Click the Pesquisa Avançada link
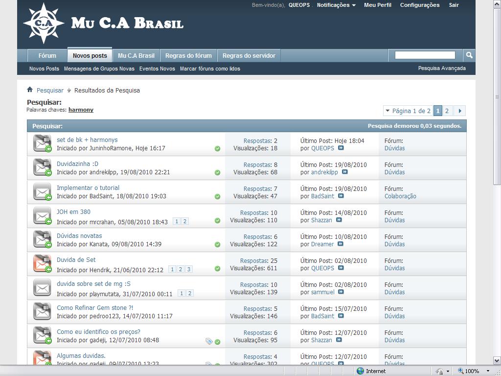Viewport: 501px width, 376px height. tap(442, 68)
